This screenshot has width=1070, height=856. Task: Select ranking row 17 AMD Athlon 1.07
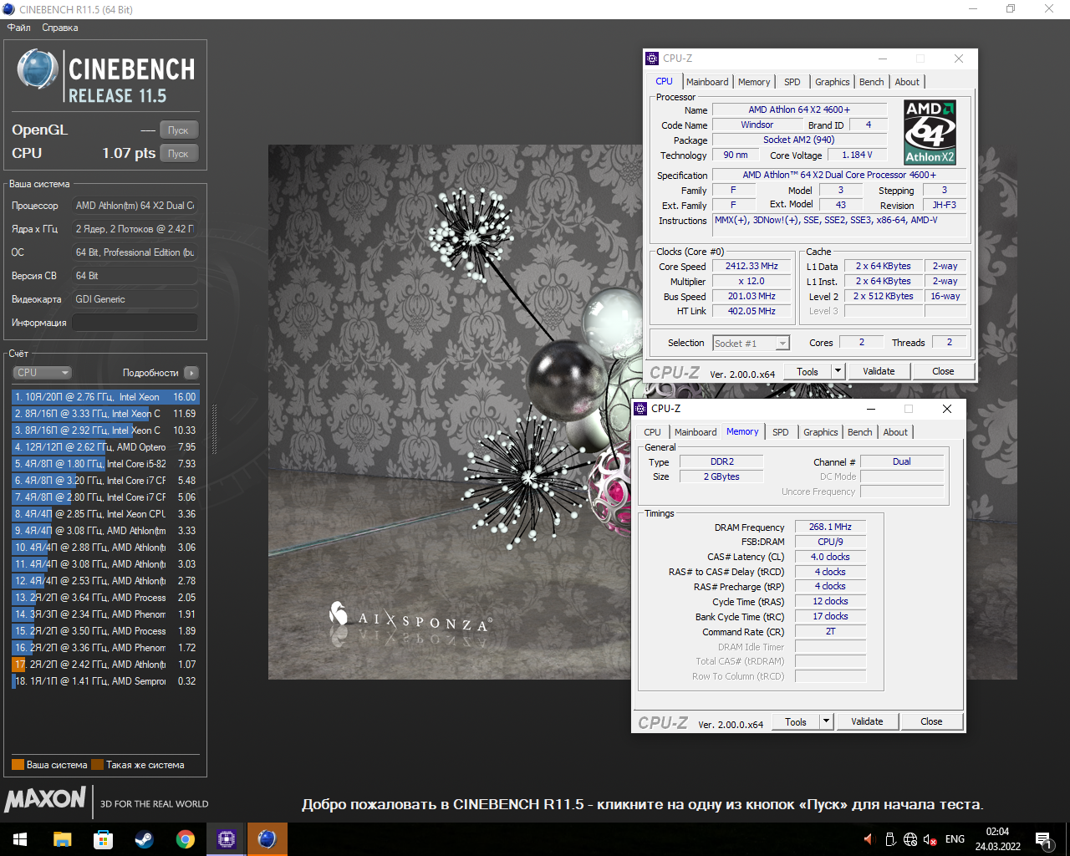click(105, 665)
